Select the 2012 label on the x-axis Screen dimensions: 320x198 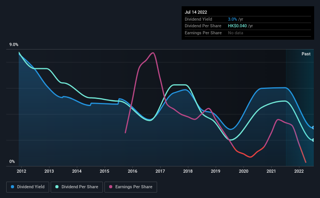21,171
